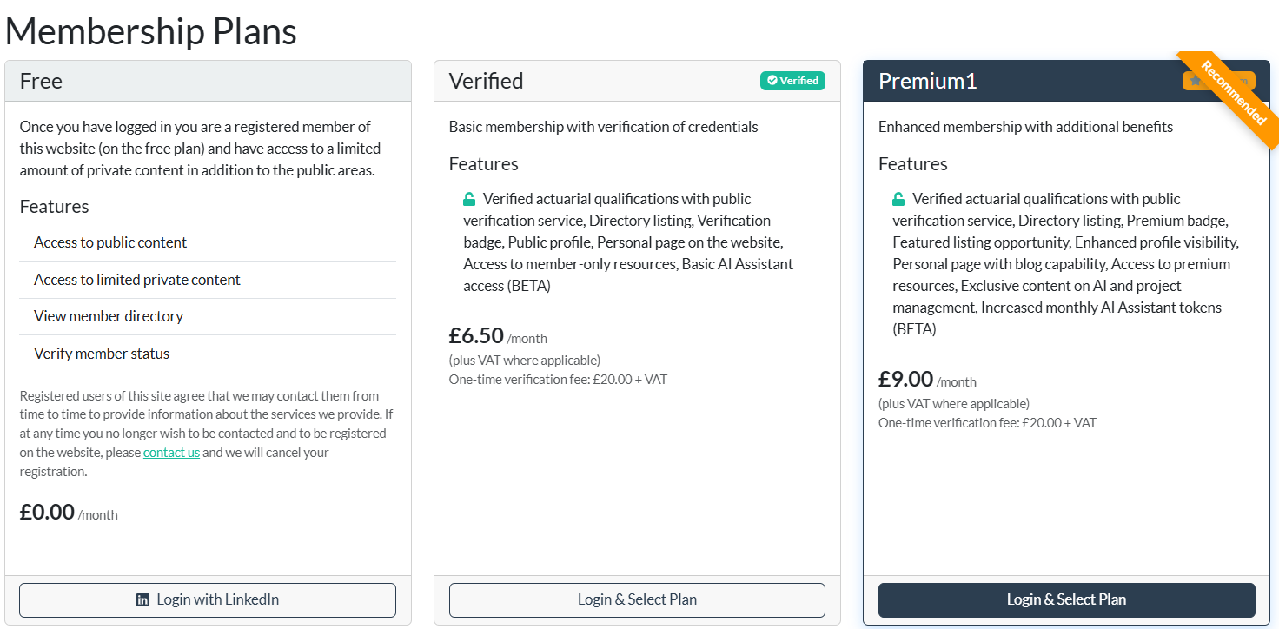Click the Premium1 plan title

tap(928, 81)
